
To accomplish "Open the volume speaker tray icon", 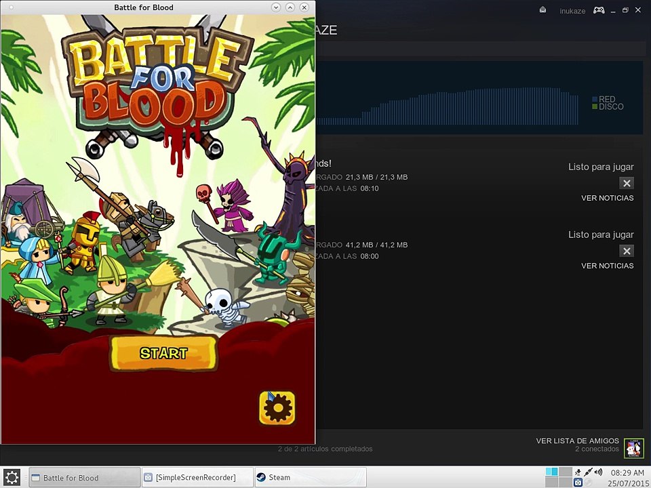I will pos(598,472).
